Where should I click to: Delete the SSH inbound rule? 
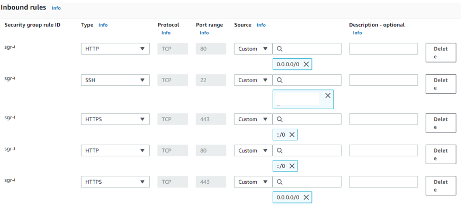point(441,84)
